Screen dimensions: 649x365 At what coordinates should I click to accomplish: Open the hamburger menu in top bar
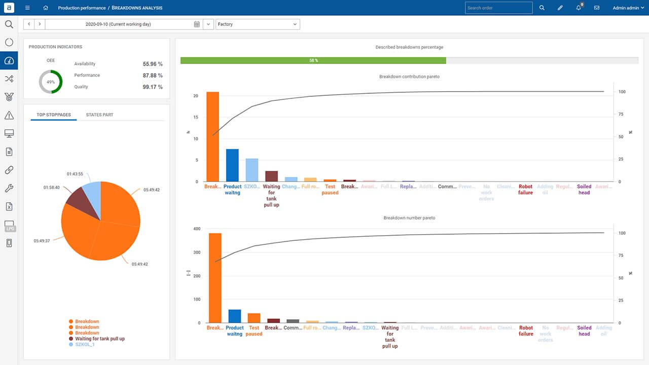tap(27, 8)
